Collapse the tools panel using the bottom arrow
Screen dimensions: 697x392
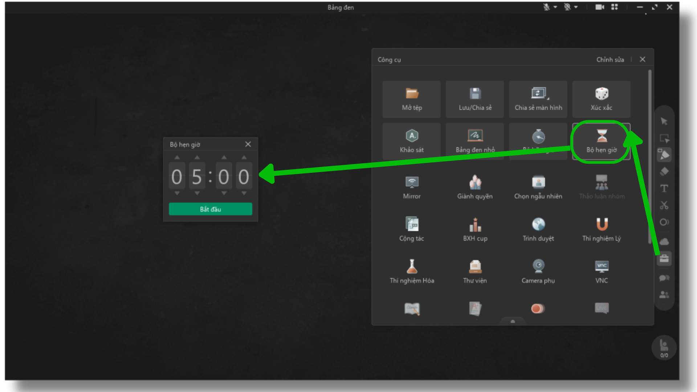pyautogui.click(x=513, y=321)
